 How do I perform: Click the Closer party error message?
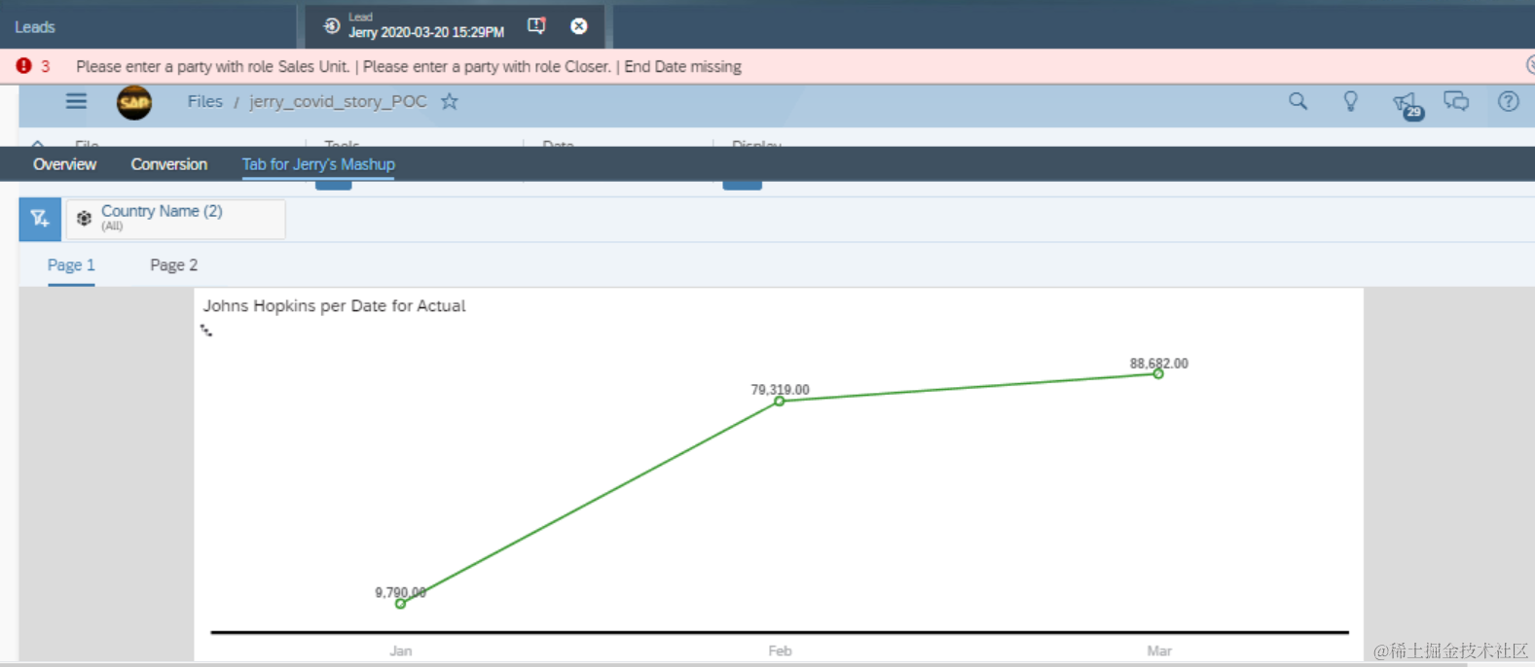[x=487, y=66]
